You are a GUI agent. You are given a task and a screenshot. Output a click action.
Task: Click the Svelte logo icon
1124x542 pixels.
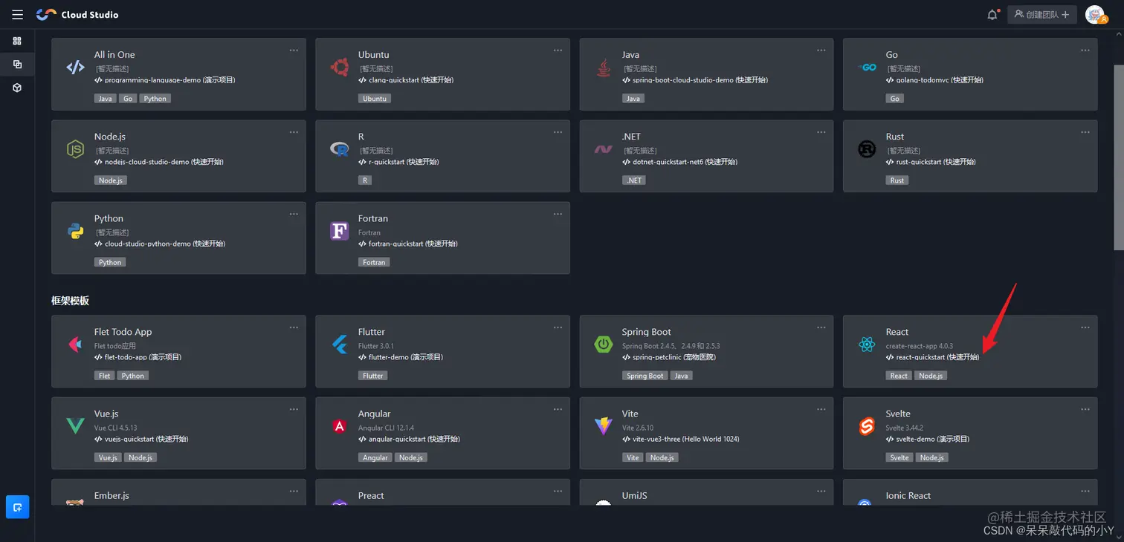point(867,426)
